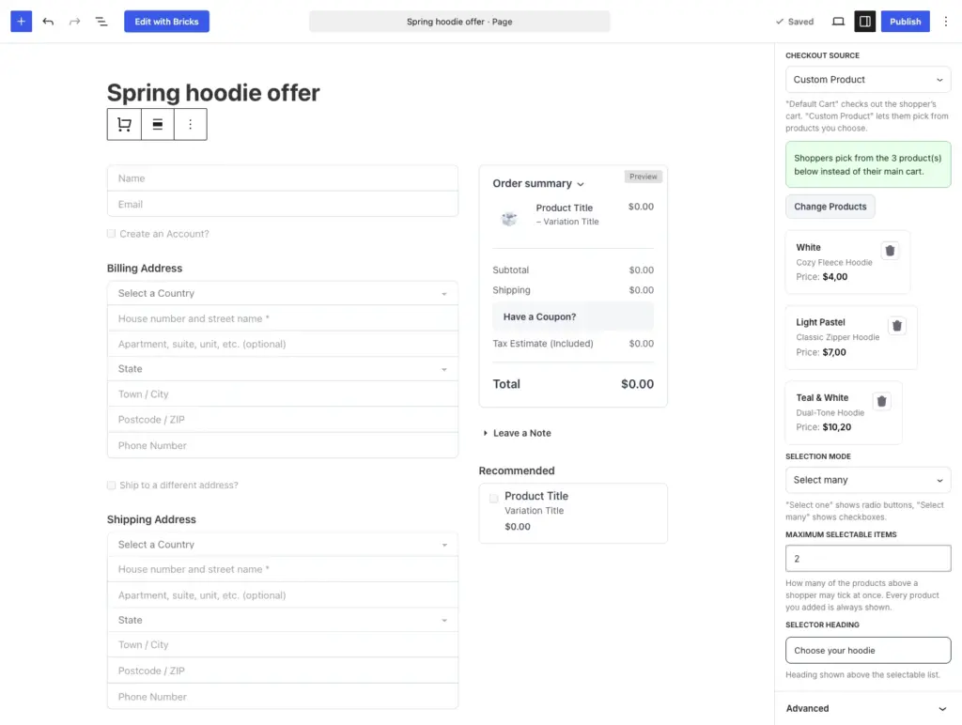Edit the Selector Heading text field
The image size is (962, 725).
pyautogui.click(x=867, y=650)
